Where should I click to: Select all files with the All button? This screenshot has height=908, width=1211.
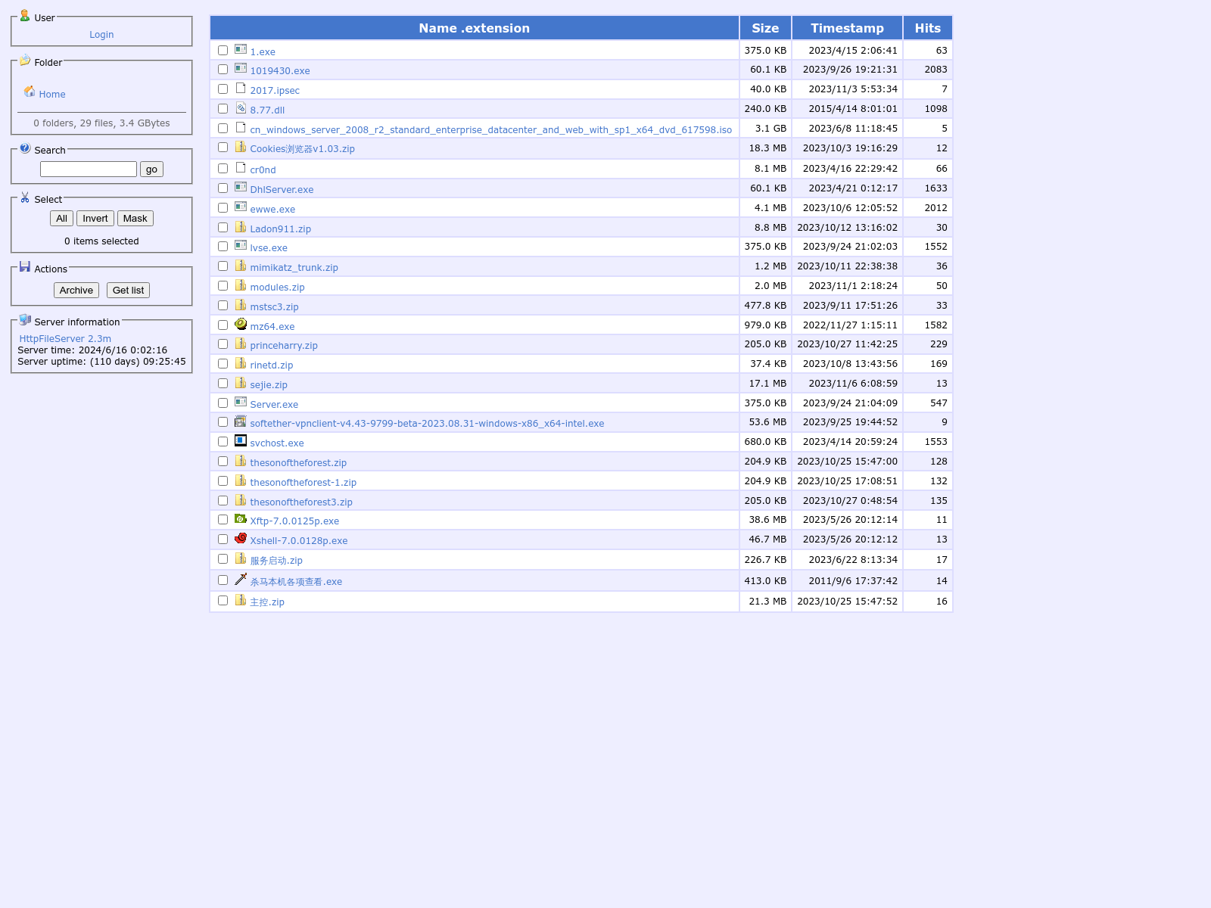click(61, 219)
